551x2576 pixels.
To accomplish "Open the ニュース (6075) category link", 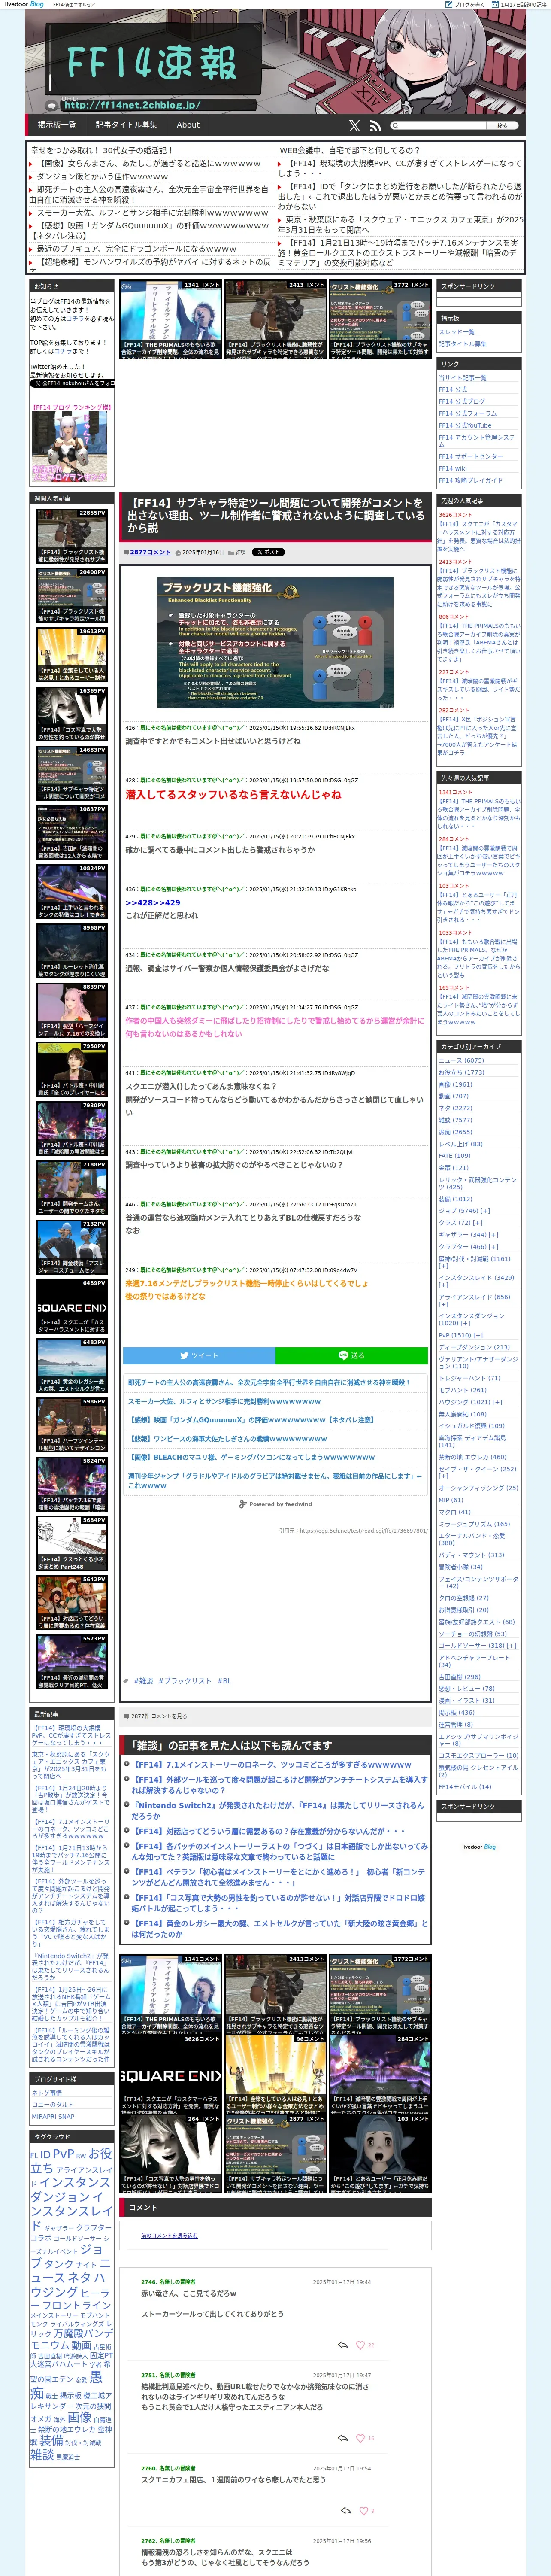I will [x=461, y=1060].
